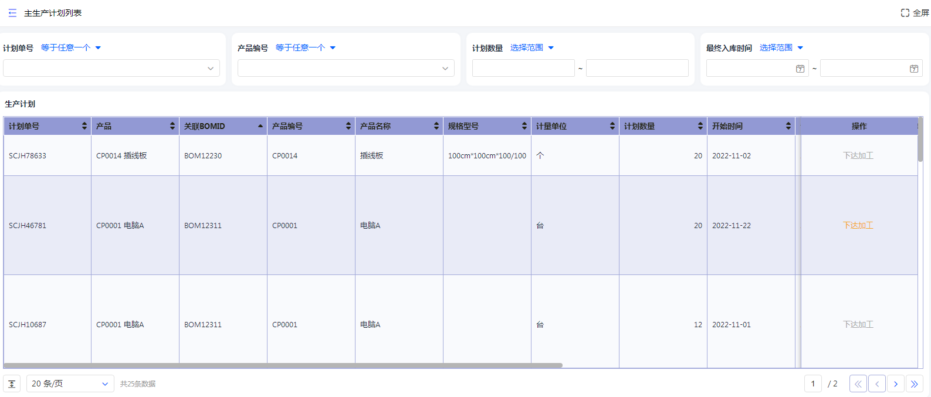The image size is (931, 397).
Task: Open the end date calendar picker icon
Action: (913, 69)
